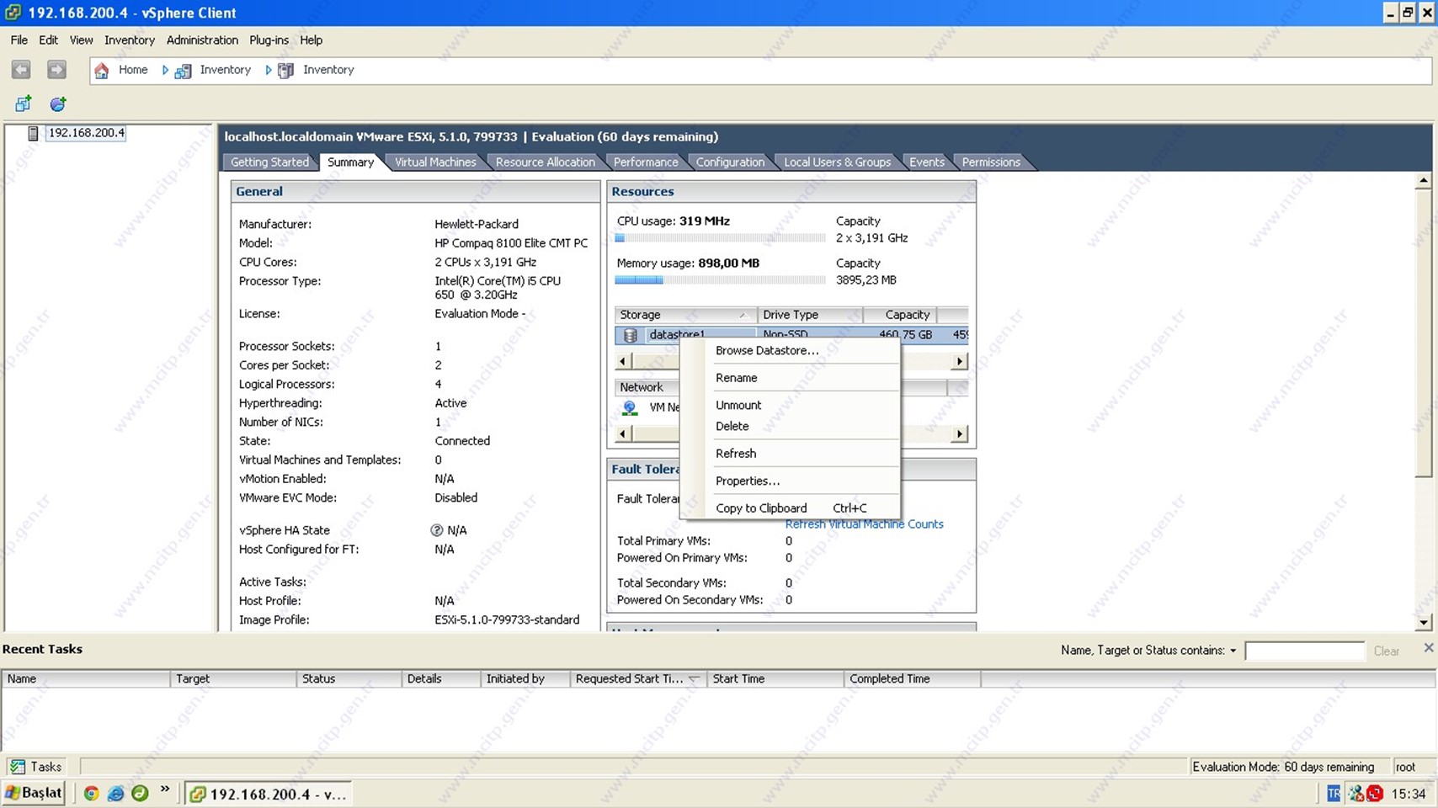1438x808 pixels.
Task: Click the new virtual machine toolbar icon
Action: 23,104
